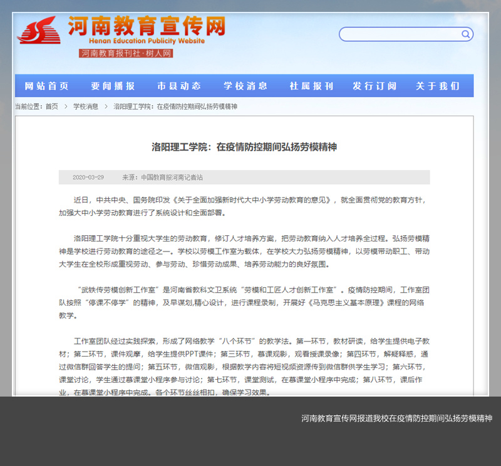The image size is (501, 466).
Task: Go to the 要闻播报 menu item
Action: (x=113, y=86)
